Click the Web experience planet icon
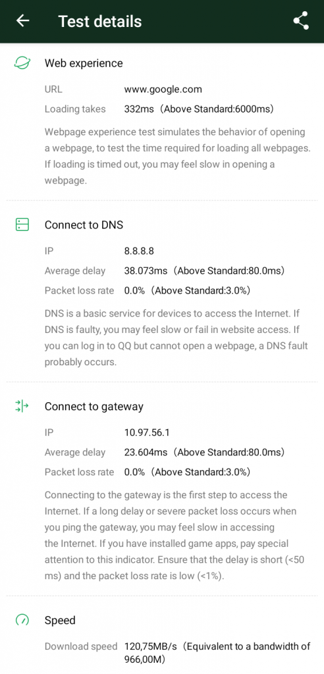Screen dimensions: 324x674 [22, 63]
